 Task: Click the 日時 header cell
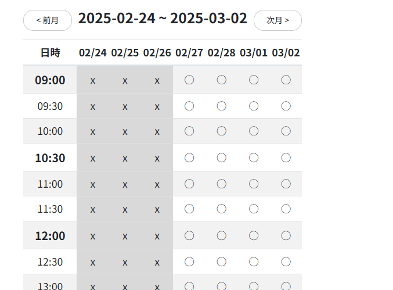coord(50,52)
